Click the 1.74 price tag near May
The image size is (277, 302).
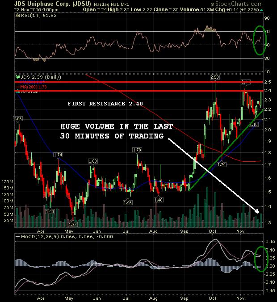click(x=58, y=155)
